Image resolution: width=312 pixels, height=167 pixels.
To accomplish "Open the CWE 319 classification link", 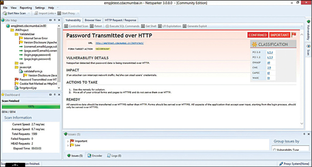I will 269,68.
